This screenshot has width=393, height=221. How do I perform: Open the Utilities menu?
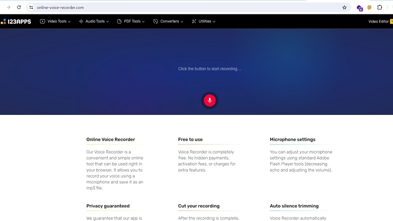pos(203,21)
